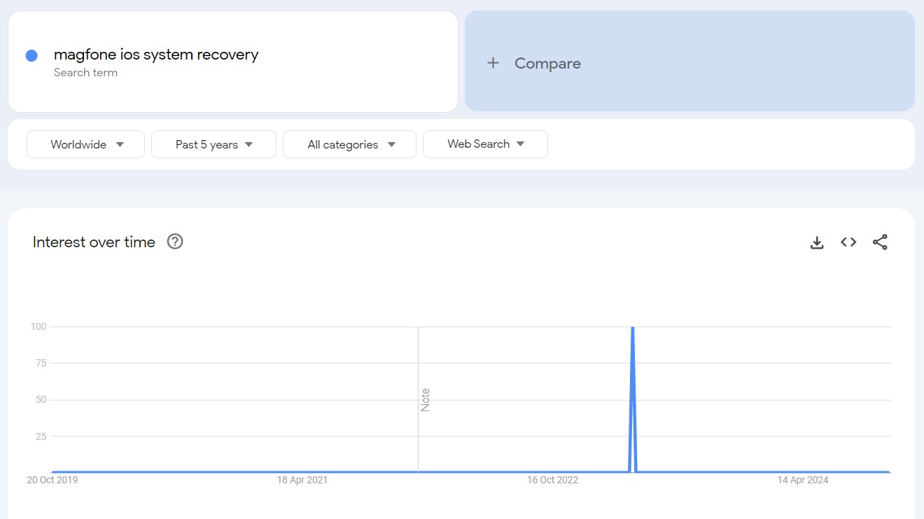
Task: Open the embed code icon
Action: click(848, 242)
